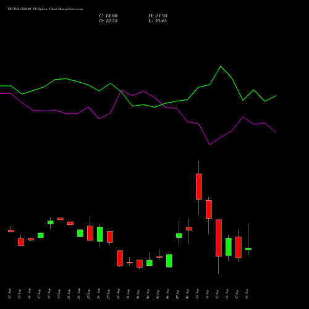Click the high value 'H: 21.95'
Screen dimensions: 309x309
click(x=158, y=16)
